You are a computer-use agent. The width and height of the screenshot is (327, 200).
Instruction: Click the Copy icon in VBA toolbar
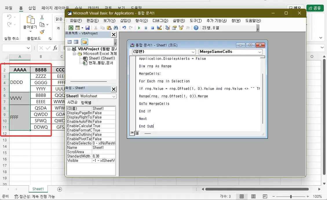pyautogui.click(x=102, y=28)
